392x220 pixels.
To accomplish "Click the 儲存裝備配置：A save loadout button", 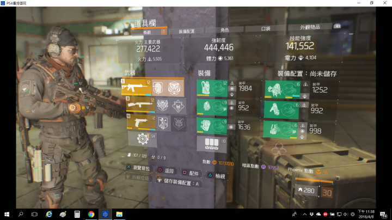I will pyautogui.click(x=179, y=182).
